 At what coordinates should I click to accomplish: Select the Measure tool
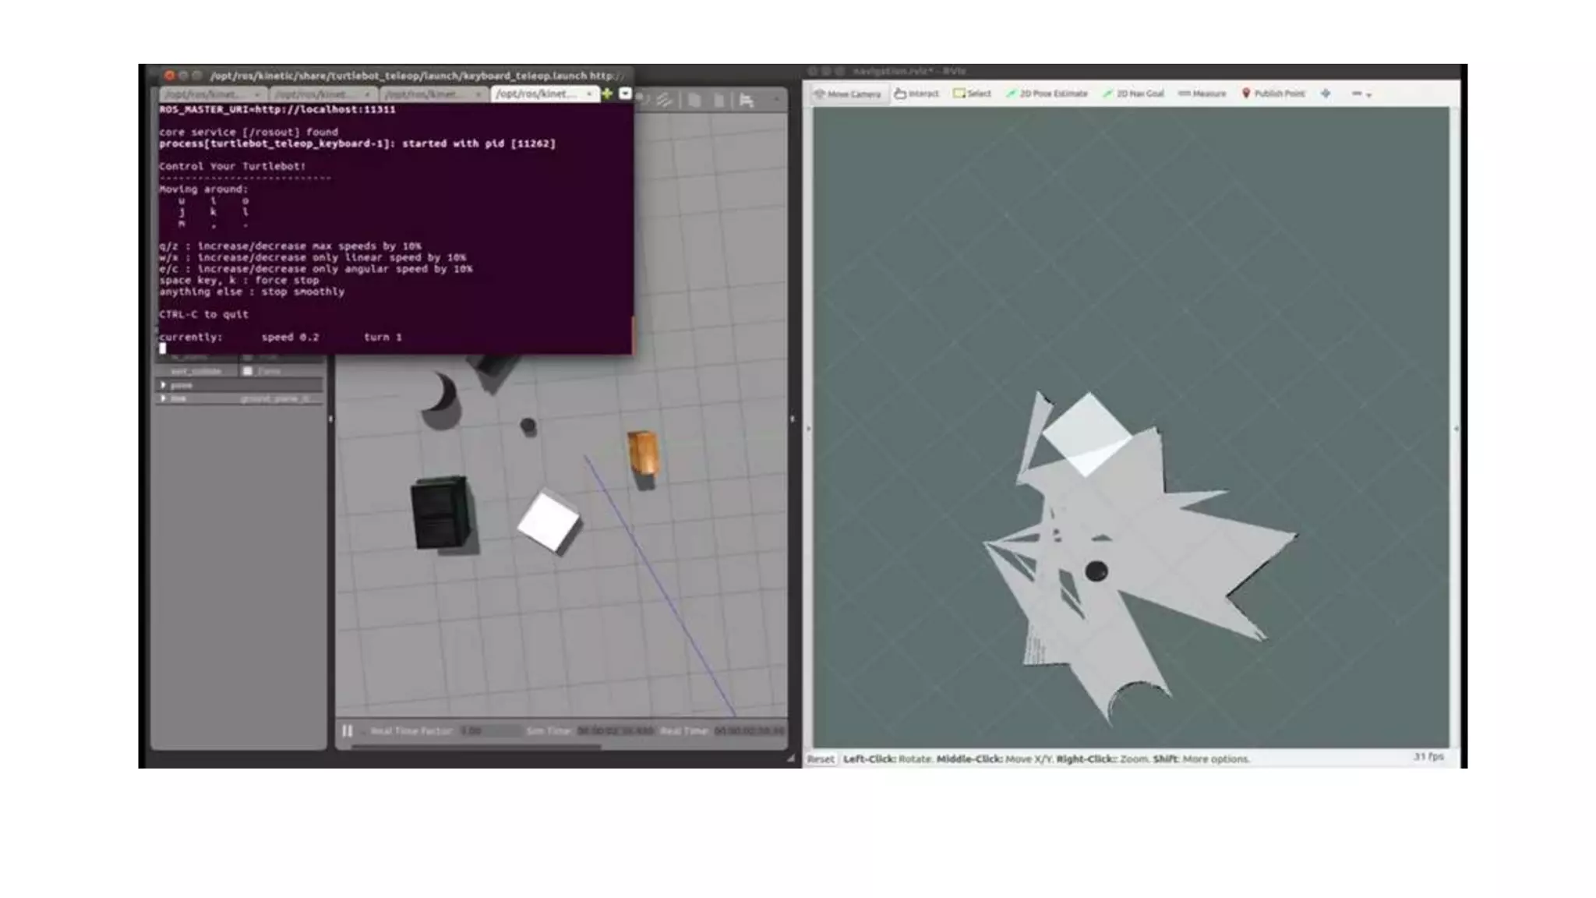[1202, 94]
